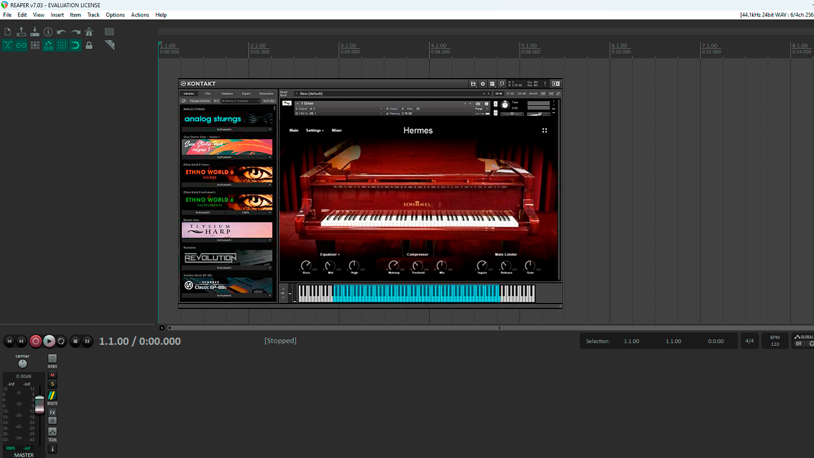Click the Play transport button

(49, 341)
